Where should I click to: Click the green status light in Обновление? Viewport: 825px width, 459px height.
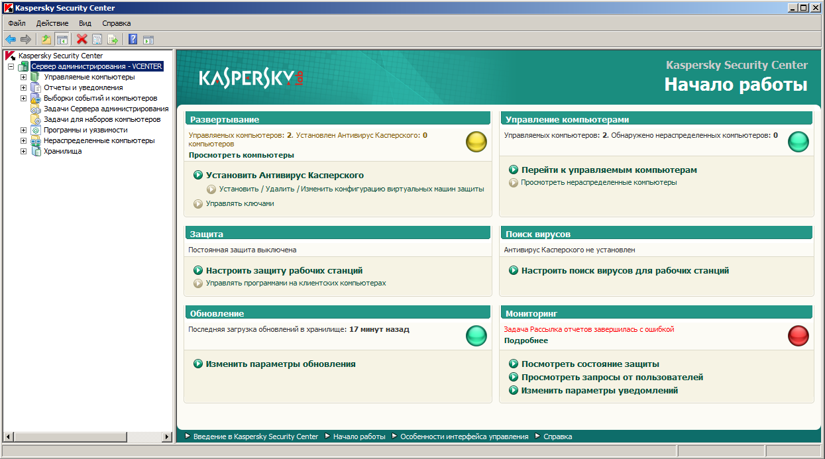tap(476, 335)
